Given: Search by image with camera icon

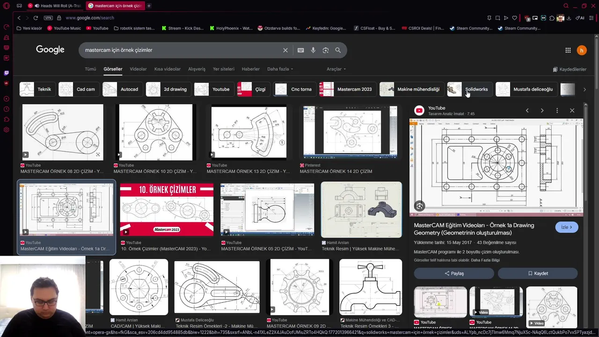Looking at the screenshot, I should 326,50.
